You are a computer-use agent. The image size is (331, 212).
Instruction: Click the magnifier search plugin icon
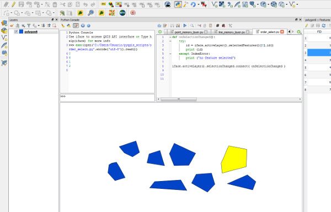pyautogui.click(x=91, y=13)
